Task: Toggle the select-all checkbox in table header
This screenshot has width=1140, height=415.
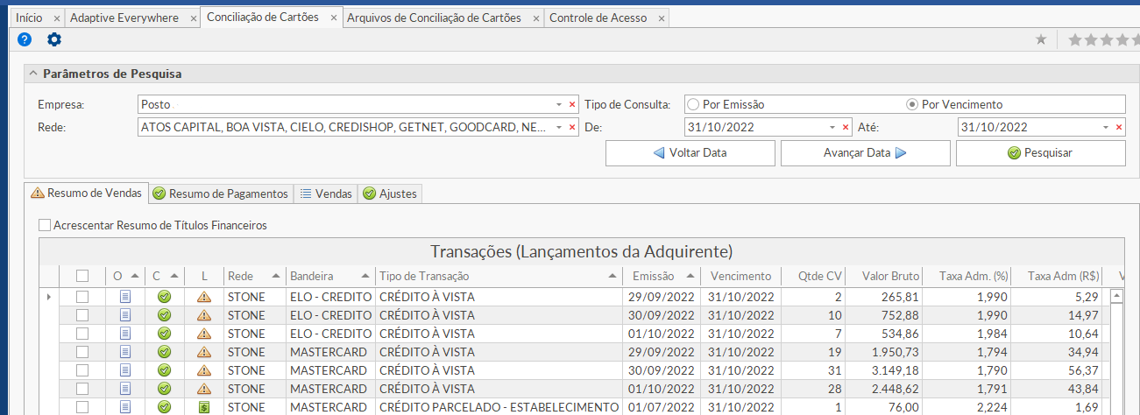Action: point(82,276)
